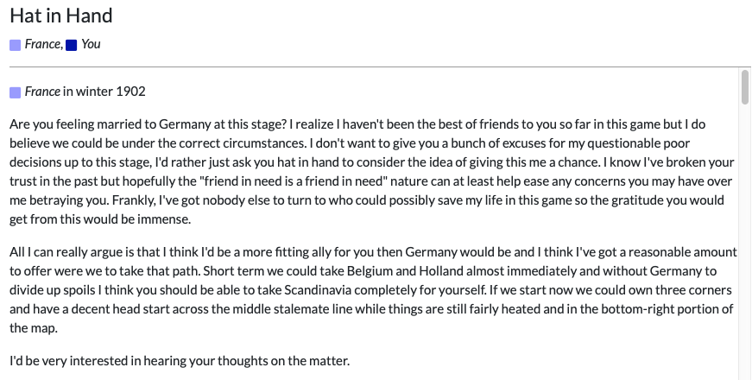Click the line about hearing your thoughts
This screenshot has height=380, width=752.
click(180, 361)
